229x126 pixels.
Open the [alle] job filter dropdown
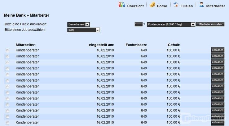[x=84, y=30]
